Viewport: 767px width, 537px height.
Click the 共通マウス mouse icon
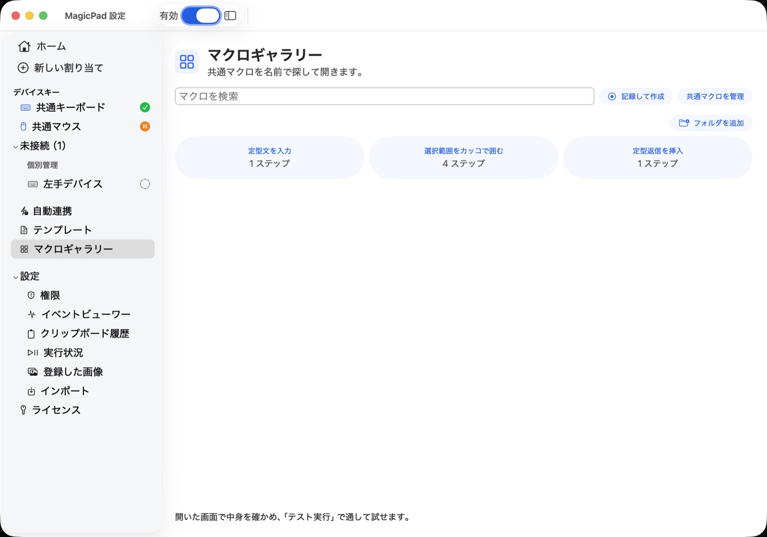point(23,126)
